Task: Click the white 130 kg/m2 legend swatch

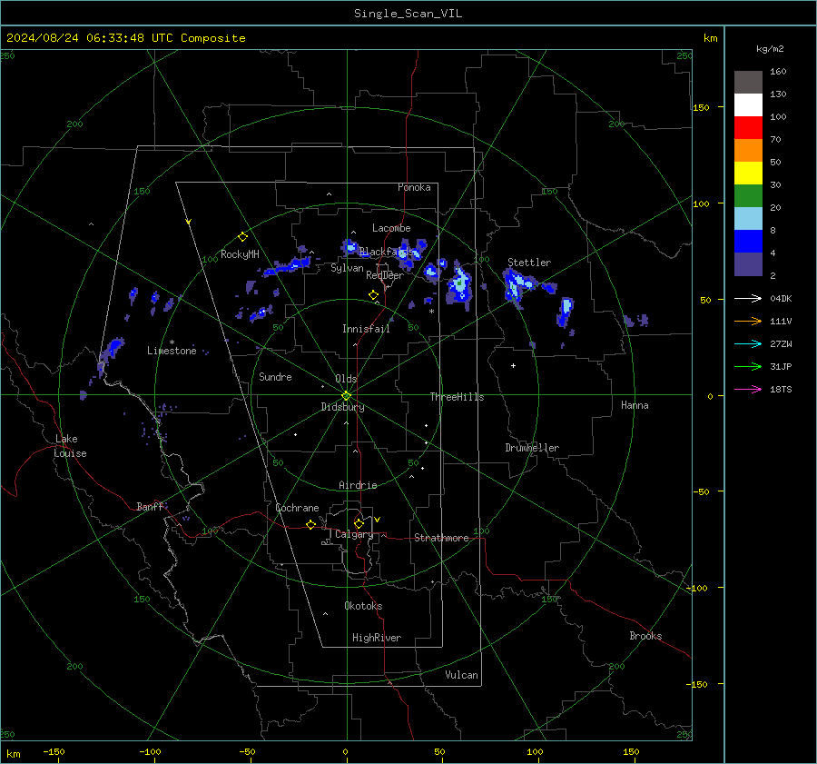Action: 748,105
